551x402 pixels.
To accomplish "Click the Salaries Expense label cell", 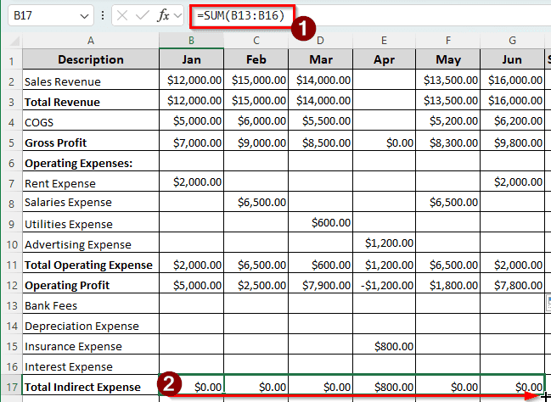I will tap(91, 202).
